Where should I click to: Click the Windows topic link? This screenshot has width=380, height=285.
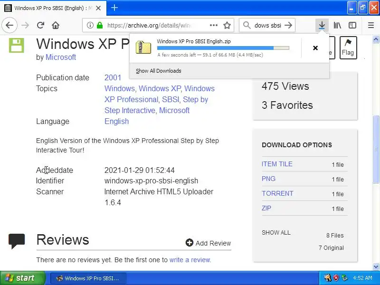pyautogui.click(x=120, y=88)
